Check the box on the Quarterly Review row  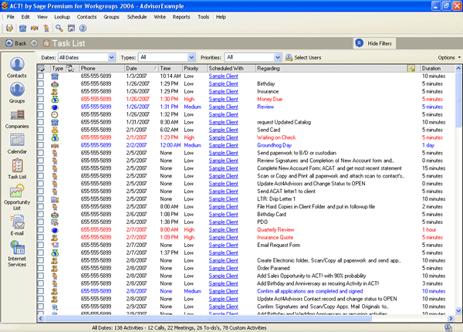click(41, 229)
